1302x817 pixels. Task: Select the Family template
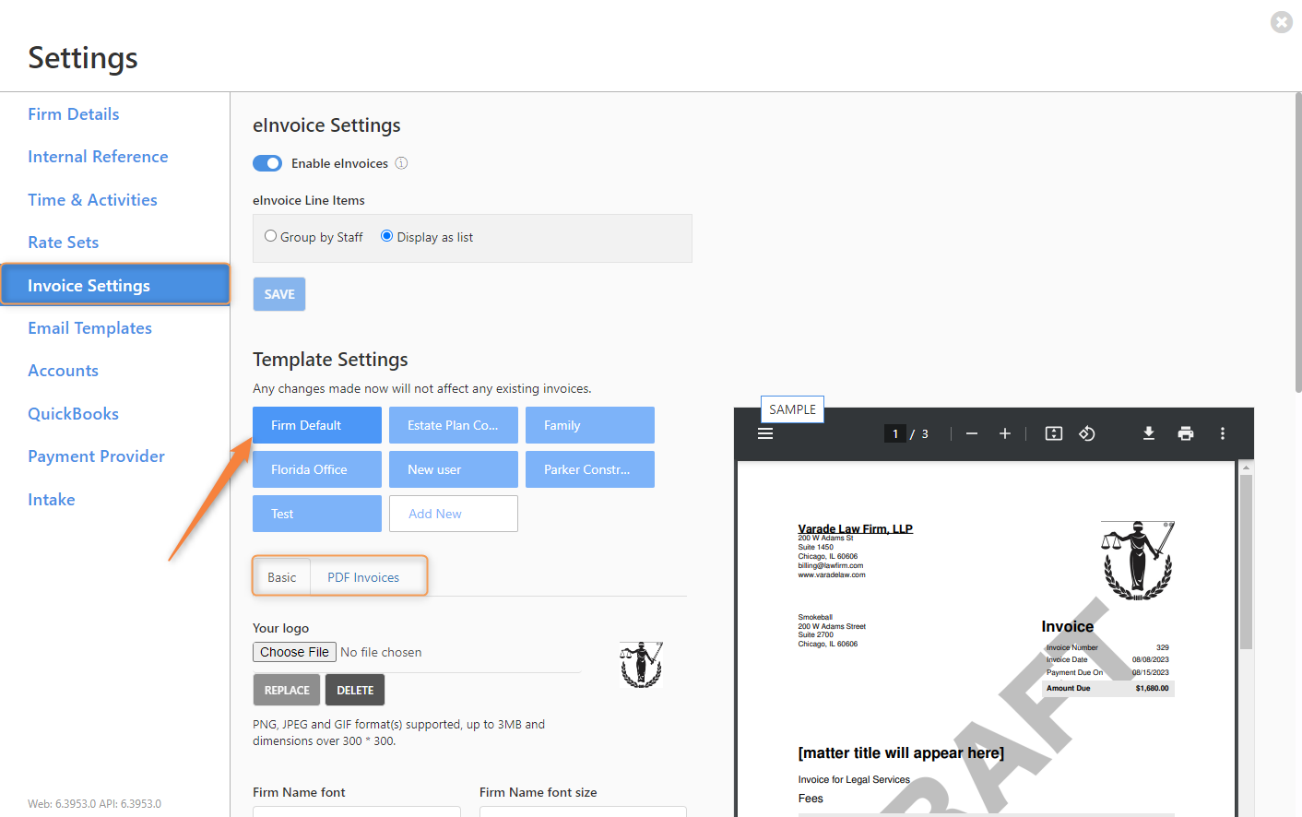pyautogui.click(x=590, y=425)
